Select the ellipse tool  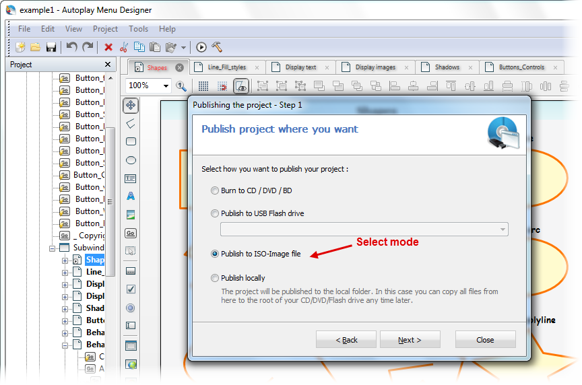click(131, 160)
